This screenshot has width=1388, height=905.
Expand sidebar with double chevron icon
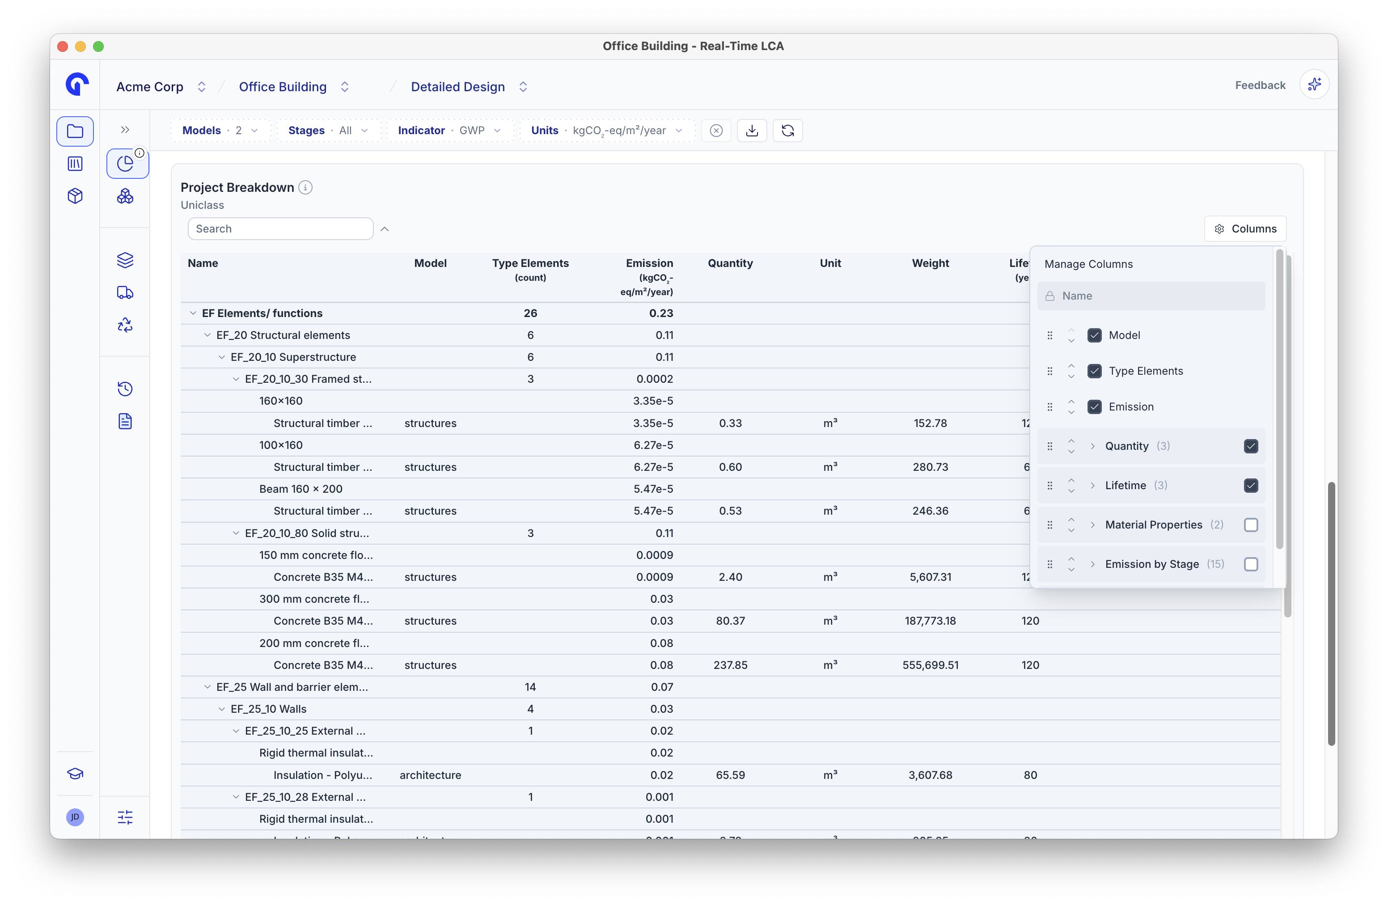pos(125,130)
